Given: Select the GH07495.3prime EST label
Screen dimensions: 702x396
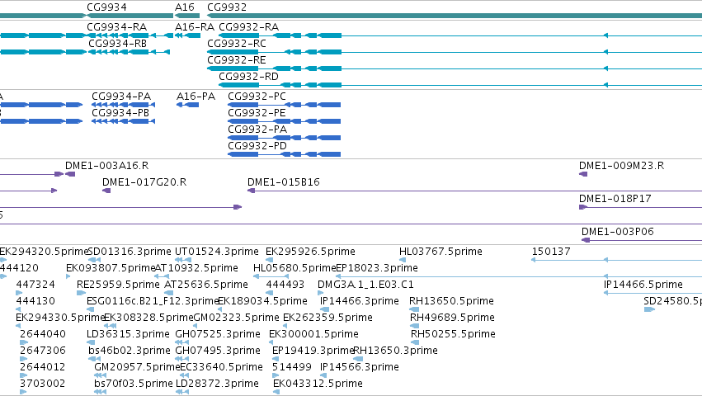Looking at the screenshot, I should [218, 351].
